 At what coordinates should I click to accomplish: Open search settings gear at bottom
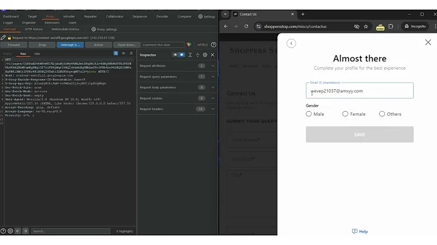[x=10, y=231]
